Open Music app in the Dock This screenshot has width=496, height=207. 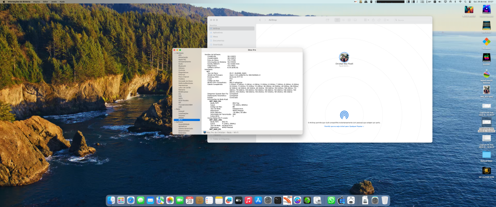pyautogui.click(x=248, y=200)
